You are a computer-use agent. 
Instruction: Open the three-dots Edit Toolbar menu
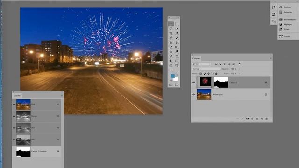click(171, 70)
